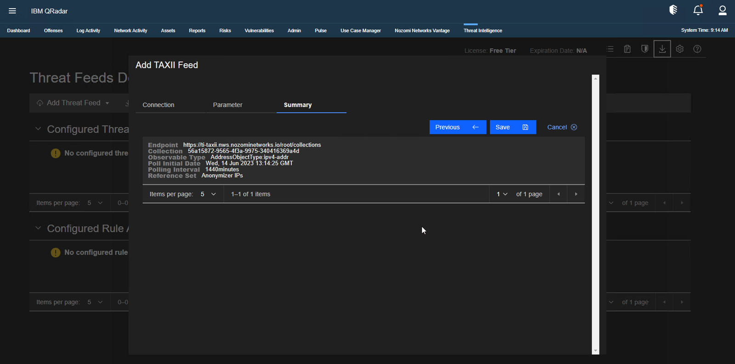Image resolution: width=735 pixels, height=364 pixels.
Task: Click the download feeds icon
Action: (662, 49)
